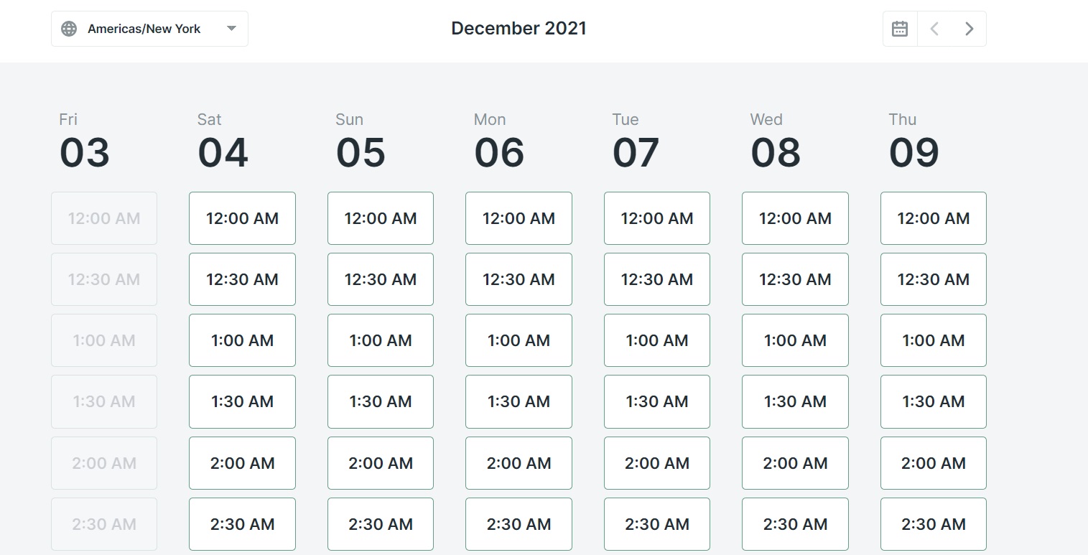Pick 2:00 AM on Wednesday 08

[795, 463]
